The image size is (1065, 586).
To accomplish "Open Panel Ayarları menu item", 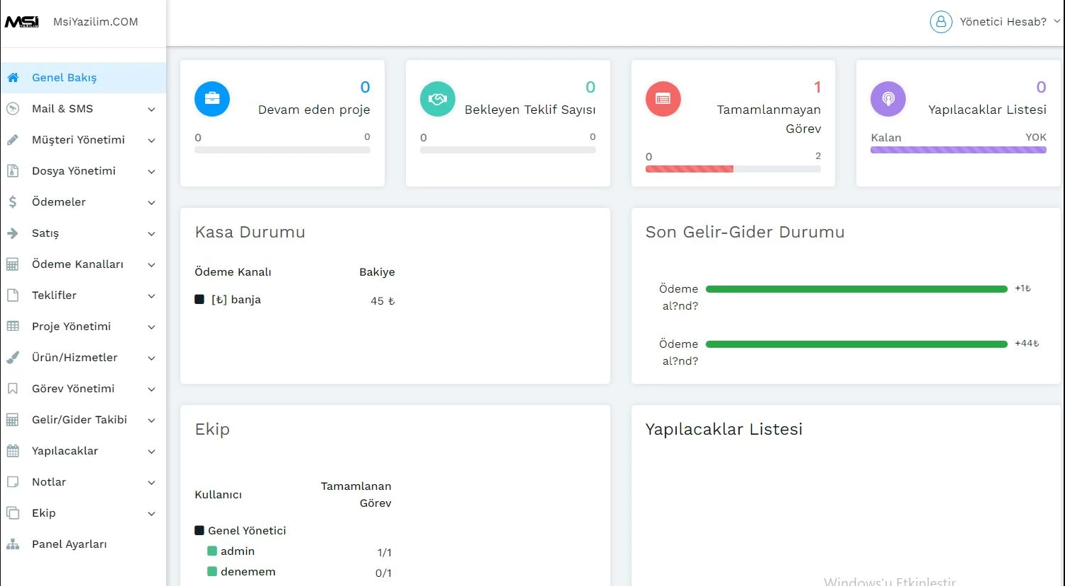I will [69, 544].
